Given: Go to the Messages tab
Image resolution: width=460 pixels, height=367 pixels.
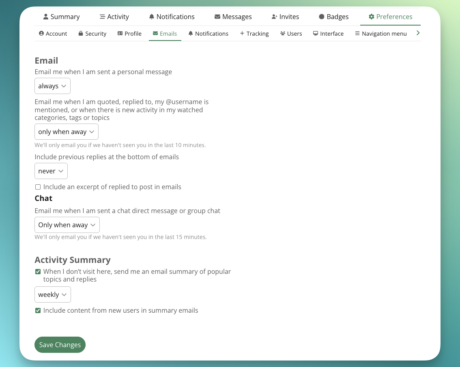Looking at the screenshot, I should pos(233,17).
